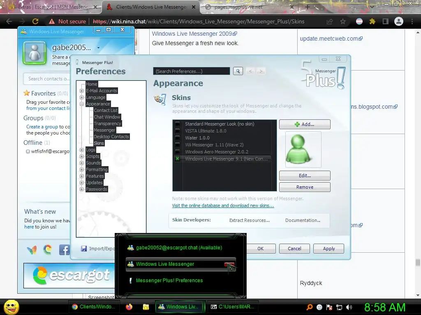Switch to the Extras Escargot browser tab
Image resolution: width=421 pixels, height=315 pixels.
[51, 7]
